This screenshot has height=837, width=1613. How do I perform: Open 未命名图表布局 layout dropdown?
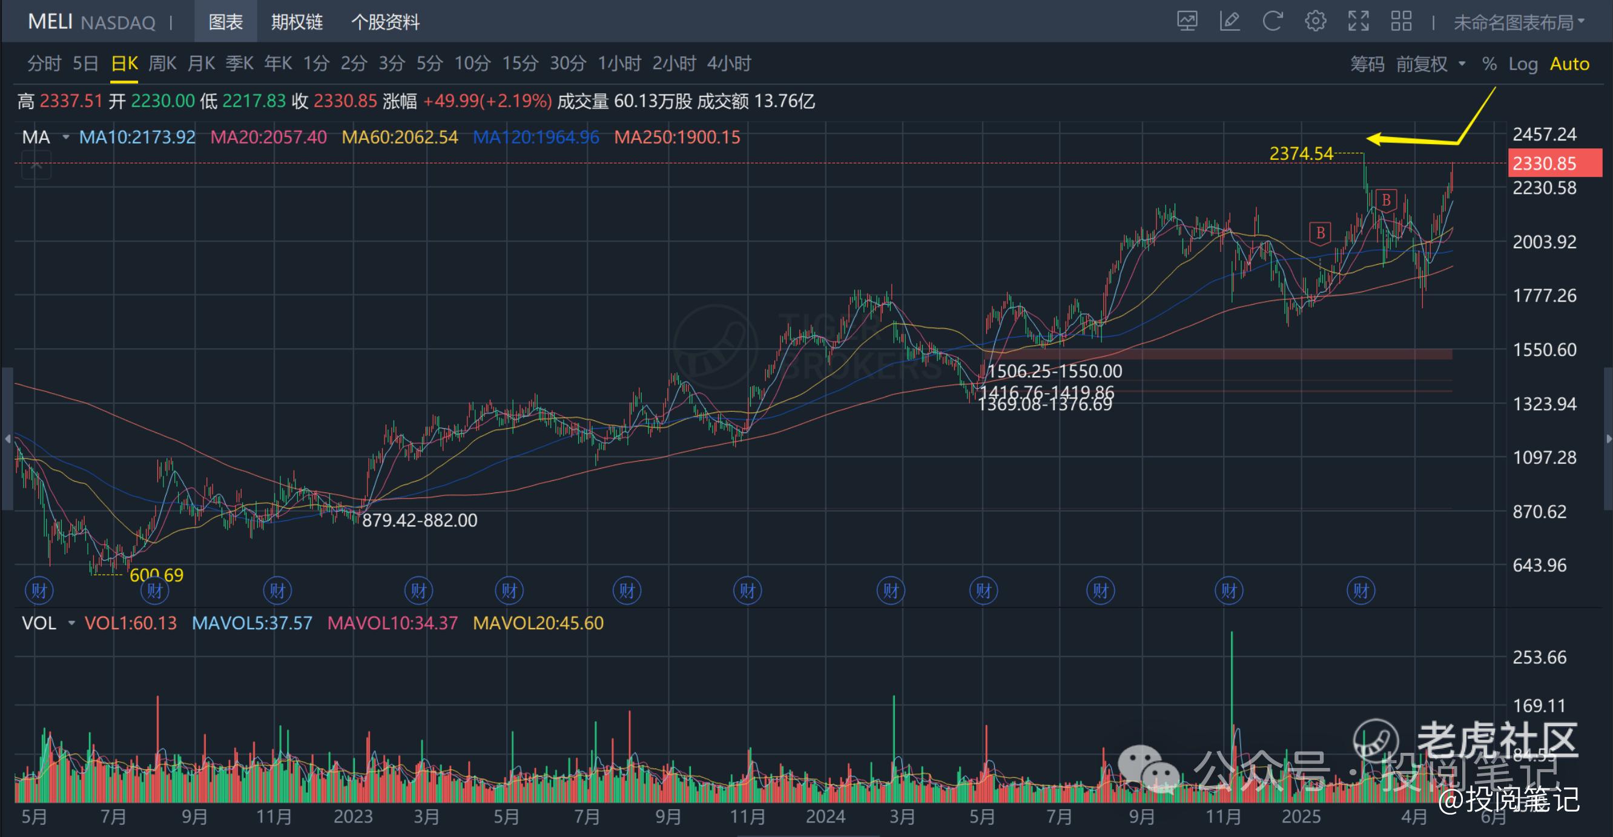1519,22
